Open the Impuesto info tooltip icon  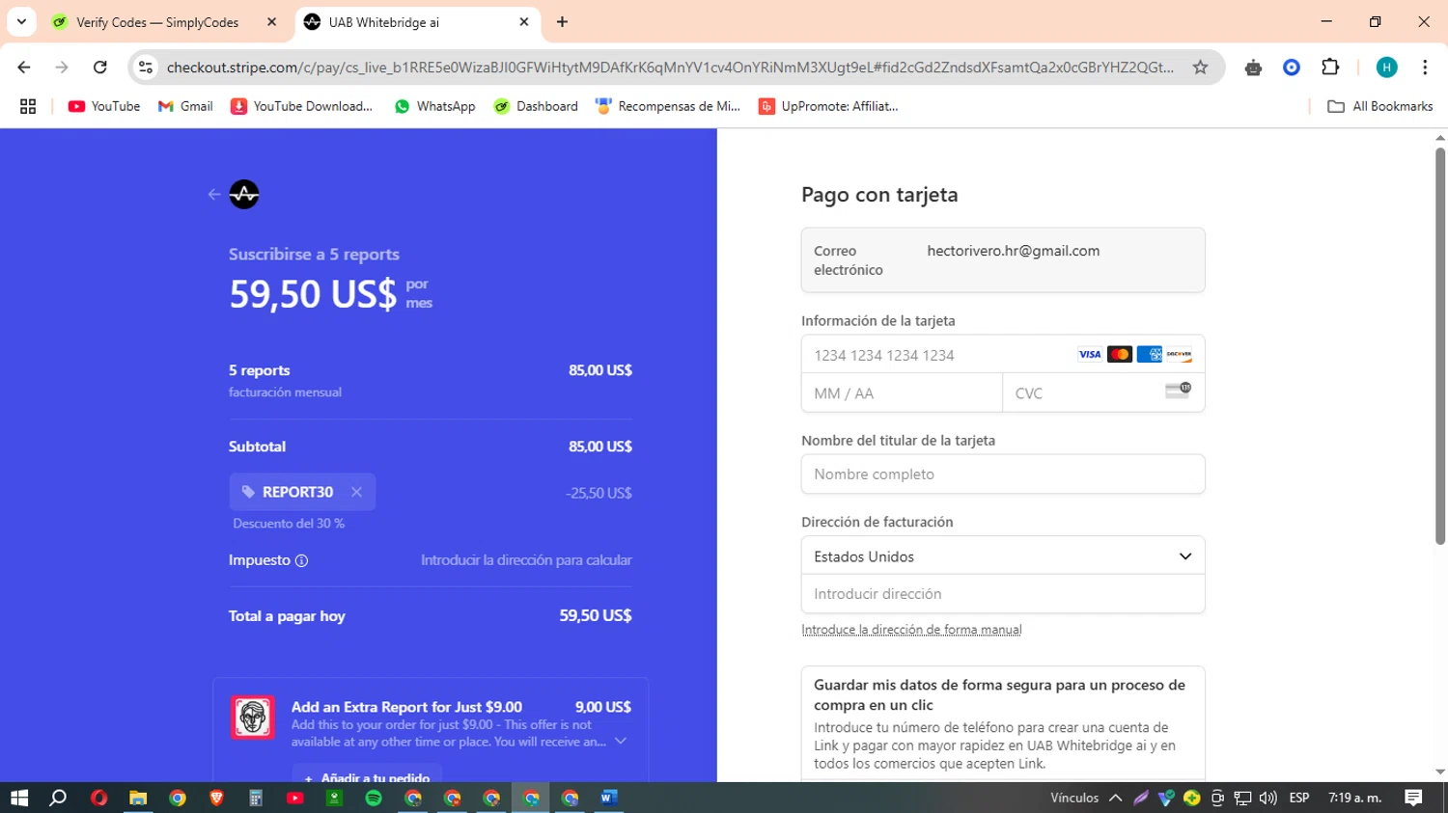301,561
